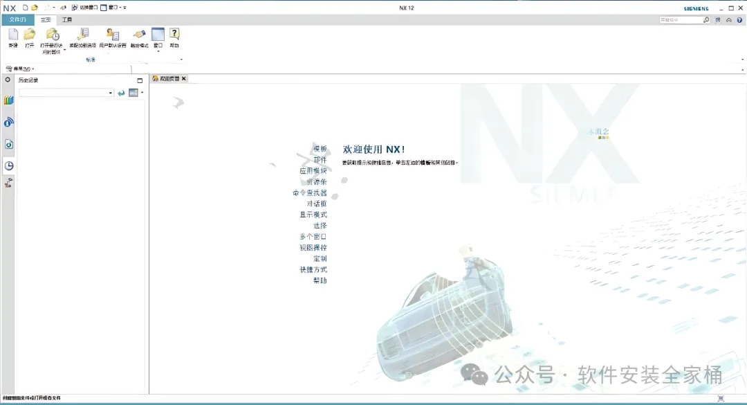This screenshot has height=405, width=747.
Task: Click Open folder icon in quick access toolbar
Action: [35, 8]
